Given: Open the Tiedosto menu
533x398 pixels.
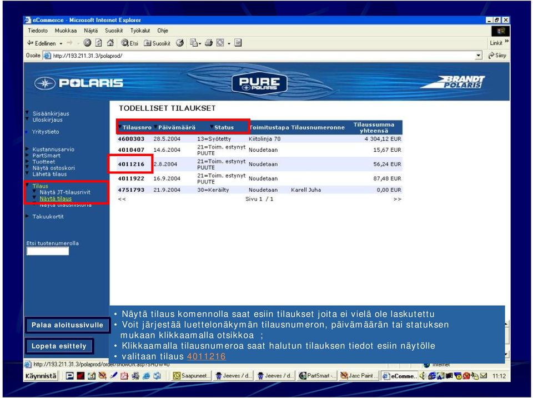Looking at the screenshot, I should click(38, 31).
